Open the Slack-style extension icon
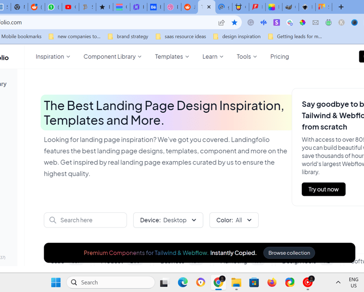364x292 pixels. coord(290,22)
